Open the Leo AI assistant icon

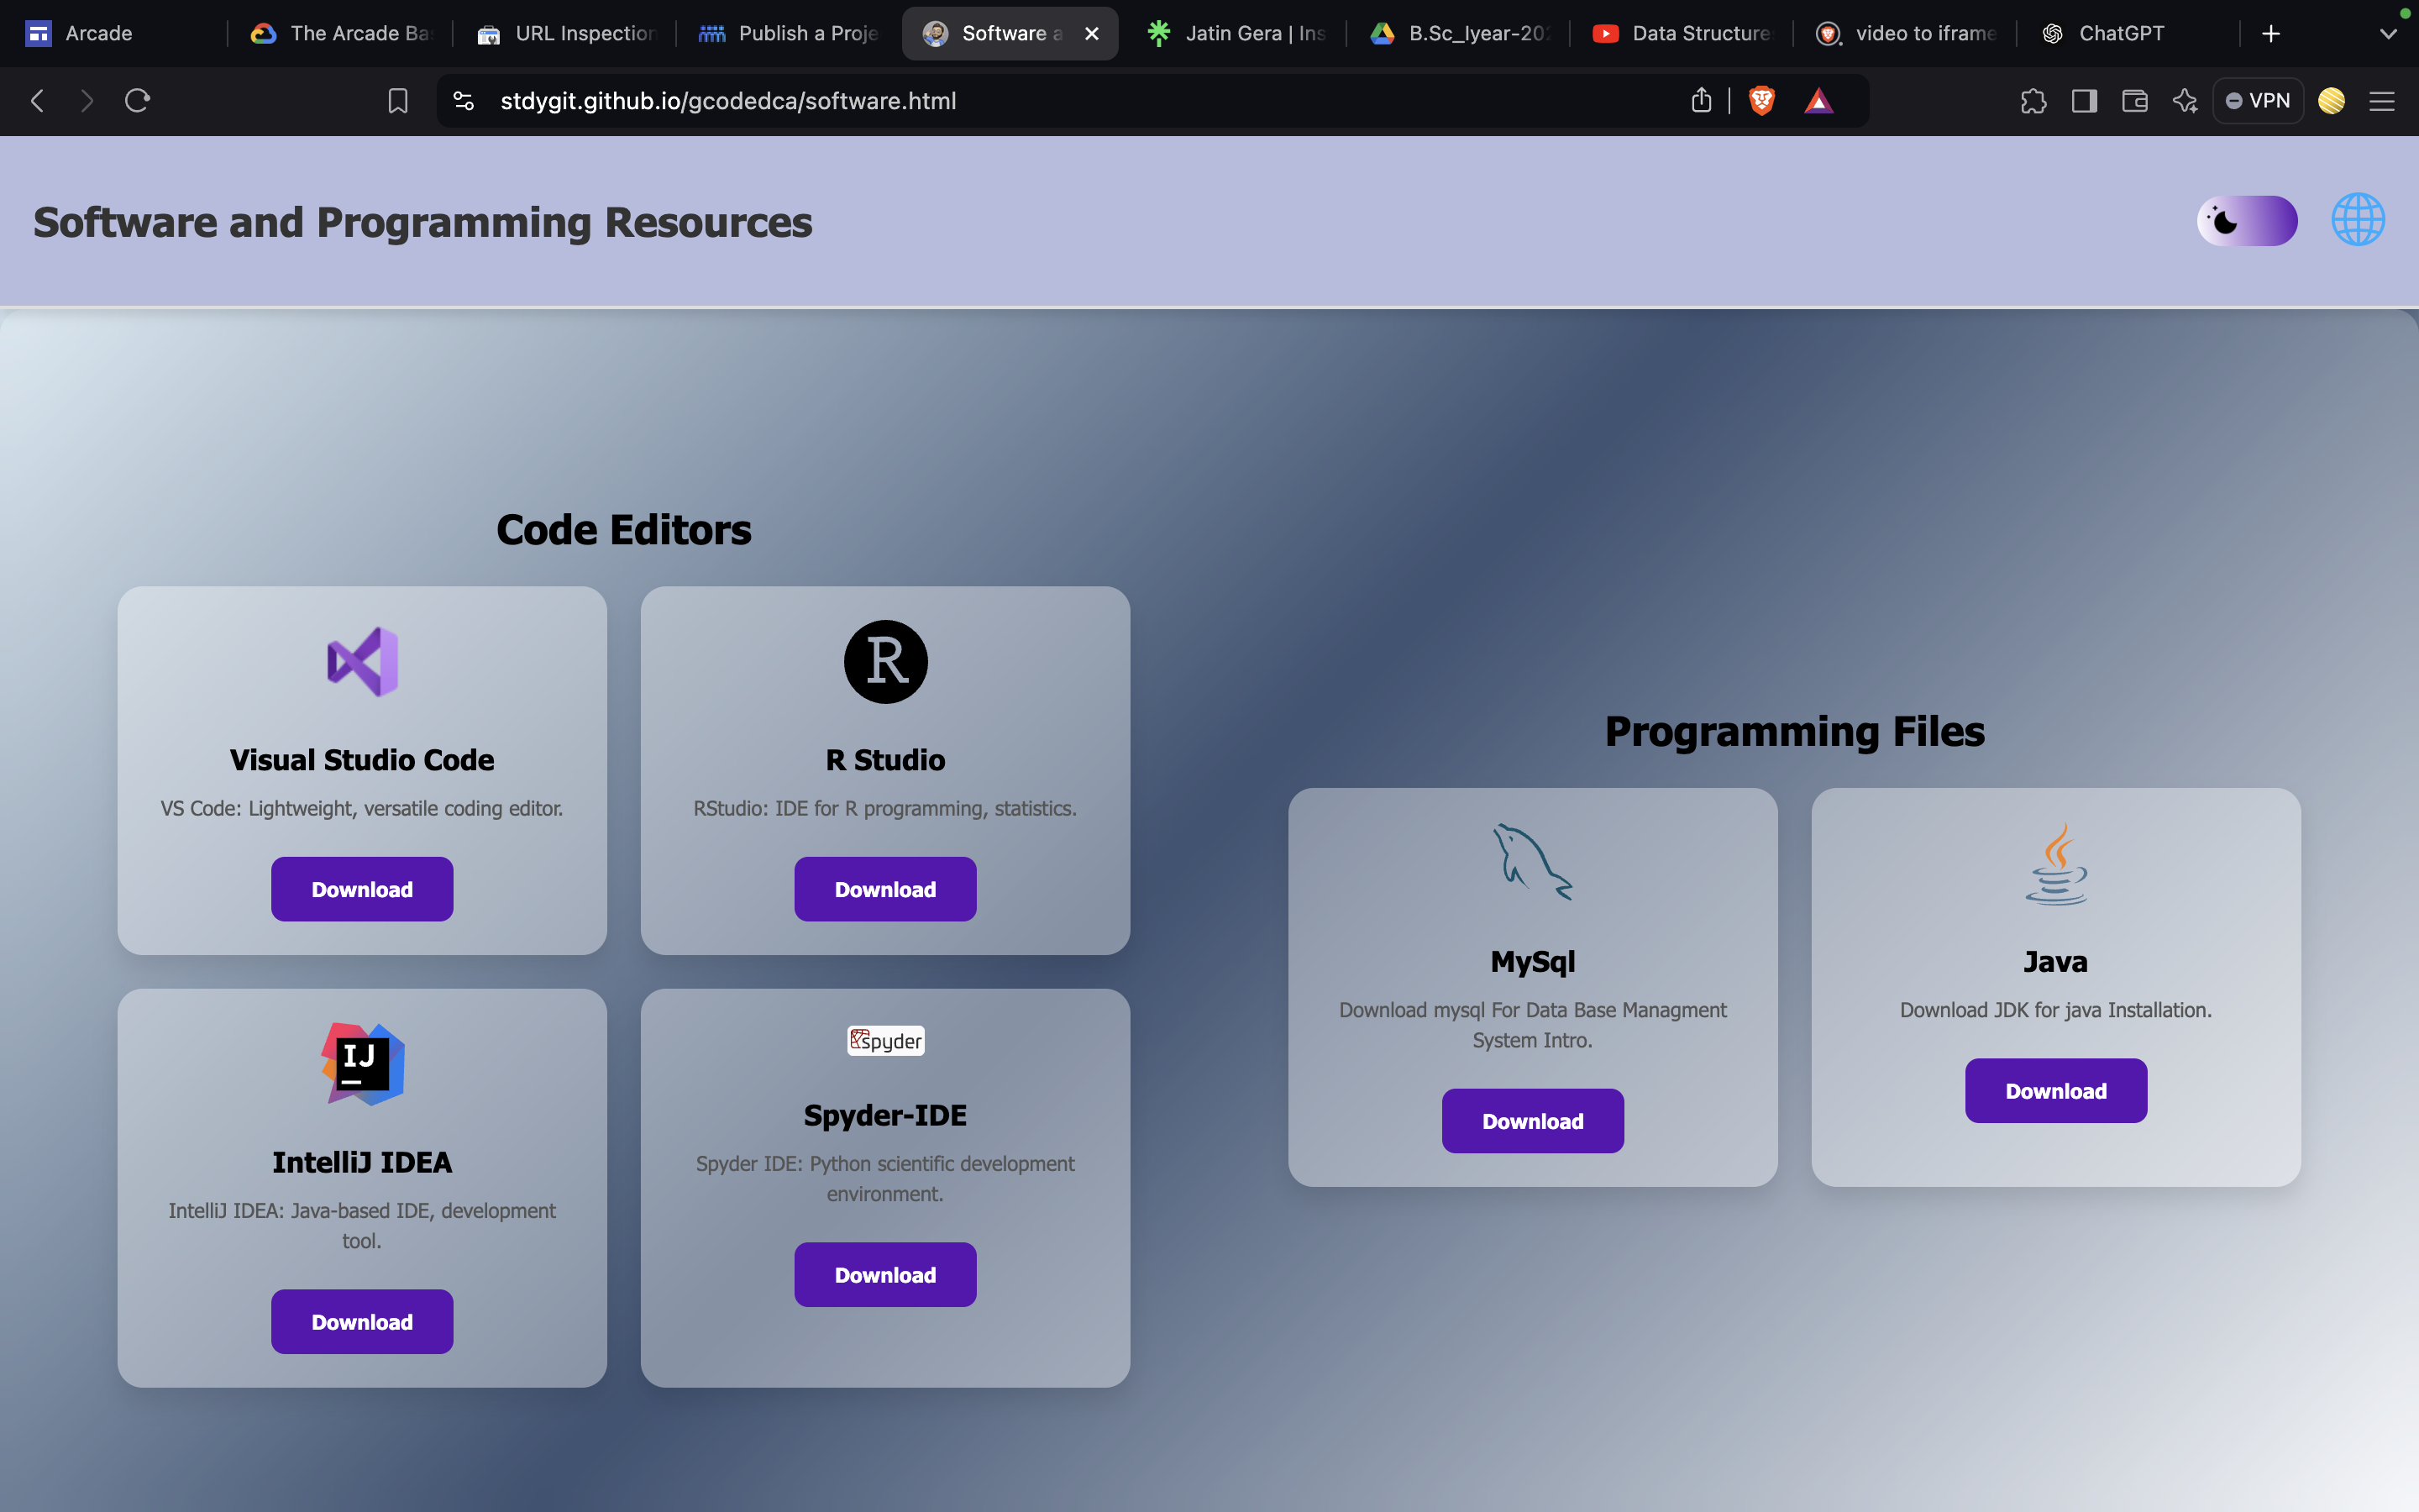[x=2185, y=101]
